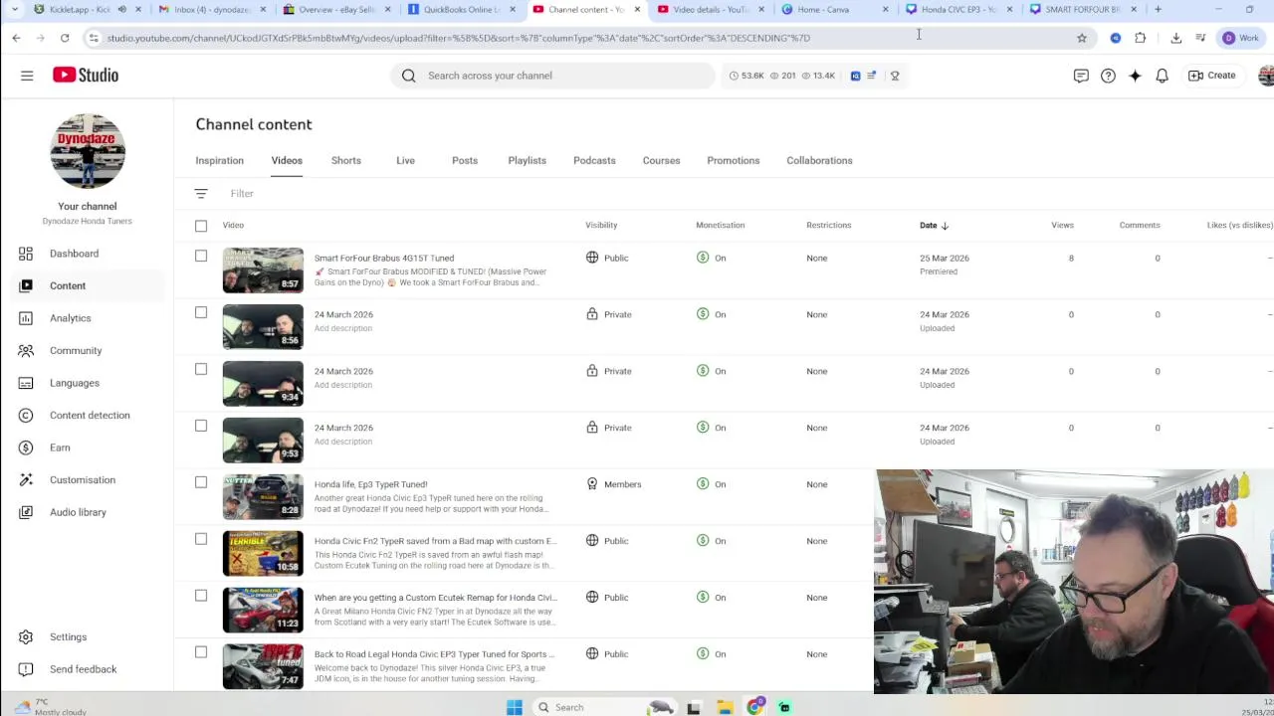Open File Explorer from the taskbar

[x=725, y=707]
